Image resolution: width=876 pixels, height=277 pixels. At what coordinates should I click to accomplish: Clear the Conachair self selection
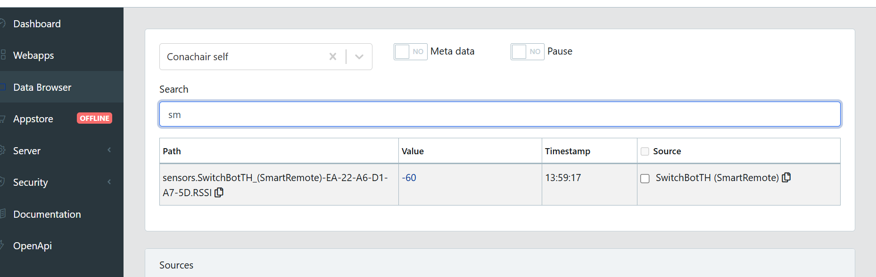333,56
